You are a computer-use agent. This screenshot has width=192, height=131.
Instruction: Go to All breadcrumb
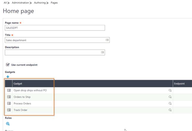(5, 3)
